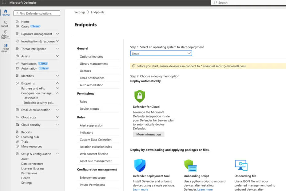The width and height of the screenshot is (286, 191).
Task: Click the Onboarding script icon
Action: [x=190, y=166]
